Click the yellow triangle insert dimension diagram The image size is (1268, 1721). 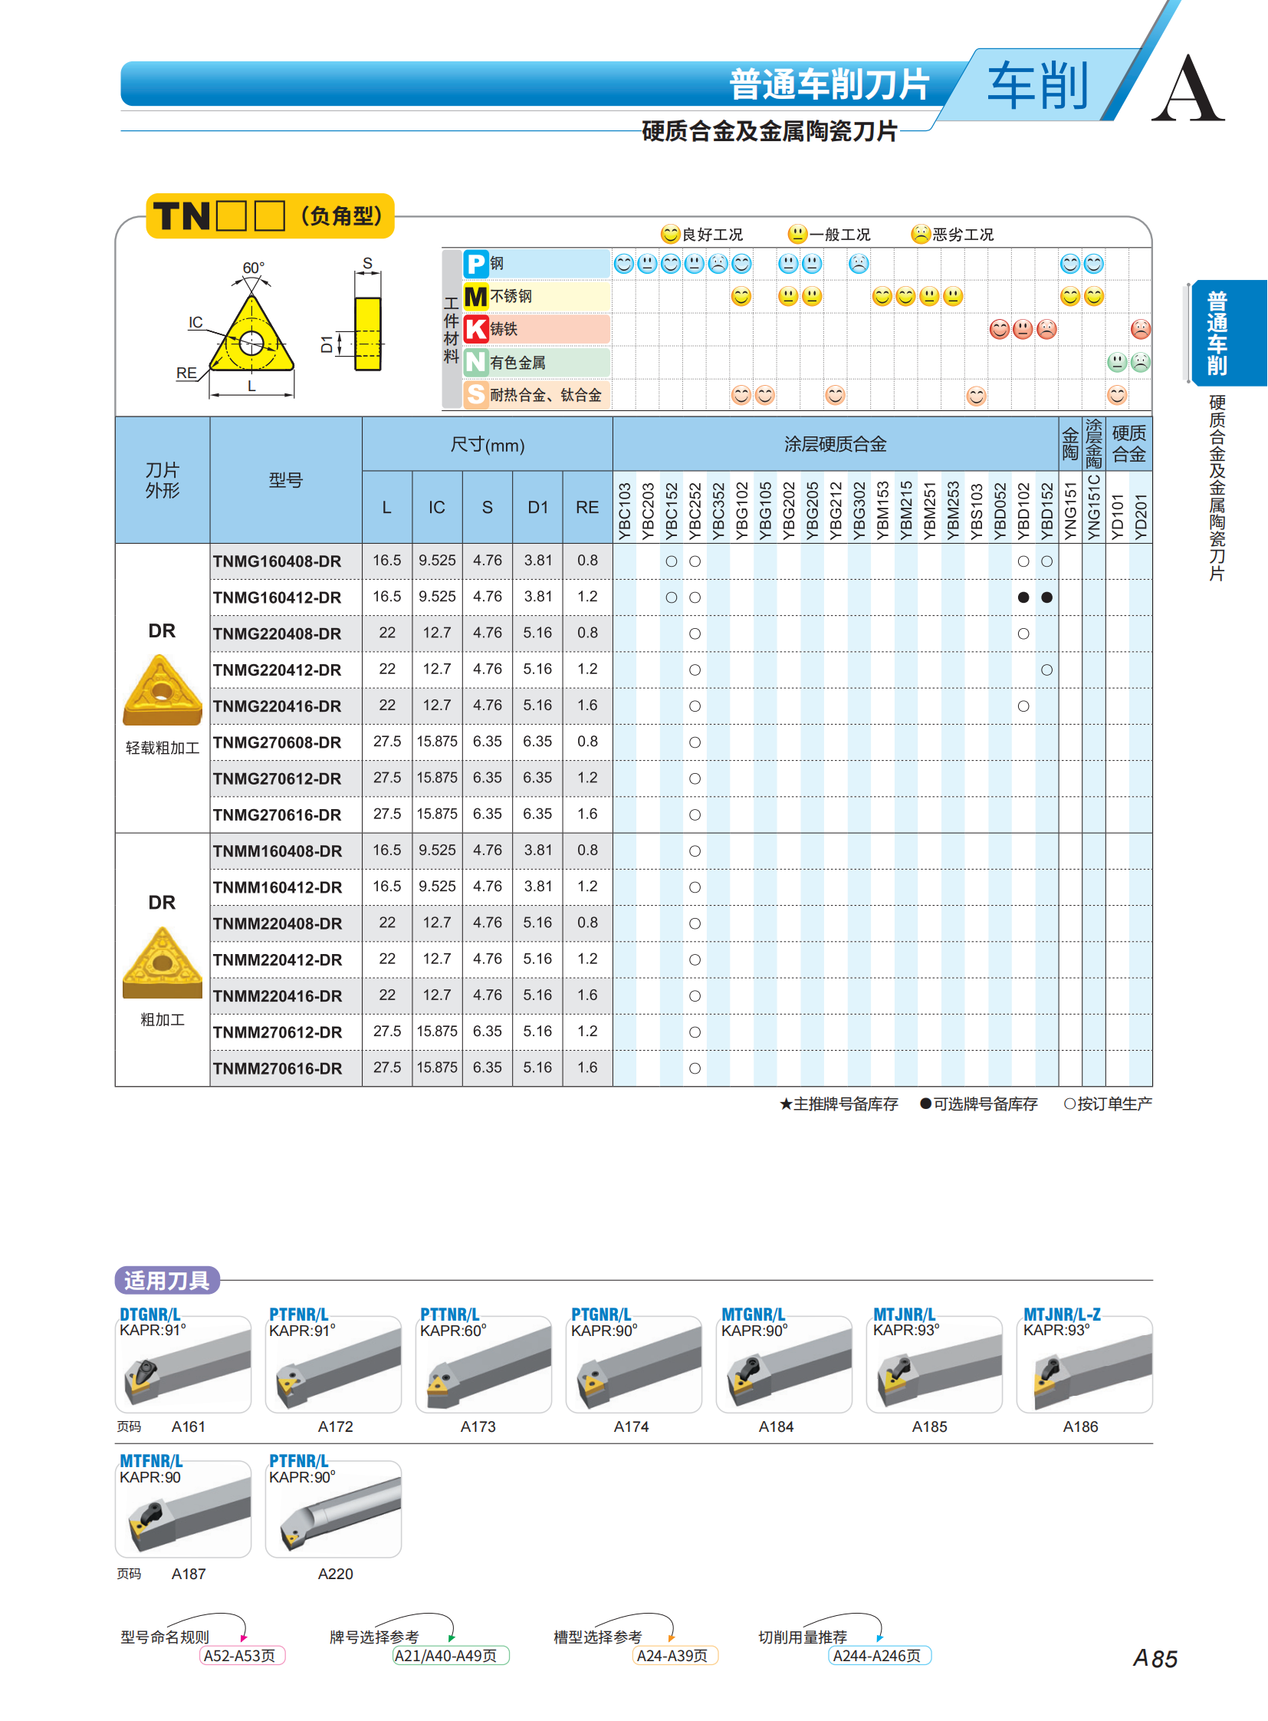[x=251, y=334]
